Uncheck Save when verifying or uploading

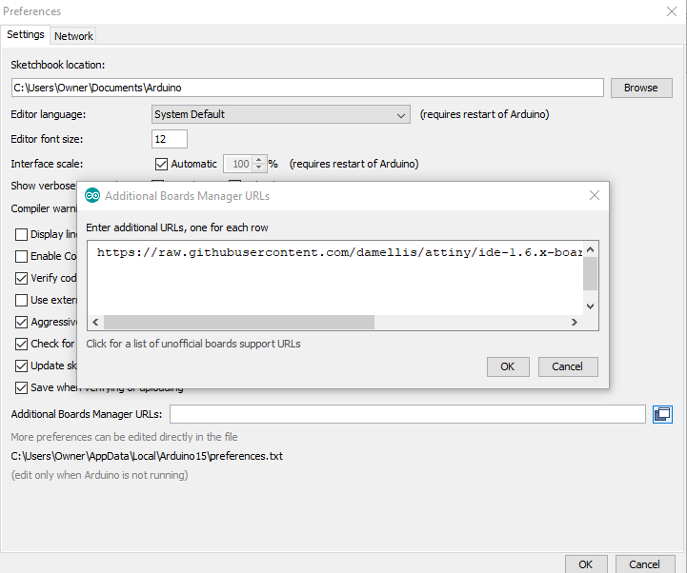coord(21,387)
